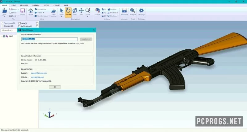Activate the Select arrow tool
247x132 pixels.
[x=61, y=11]
